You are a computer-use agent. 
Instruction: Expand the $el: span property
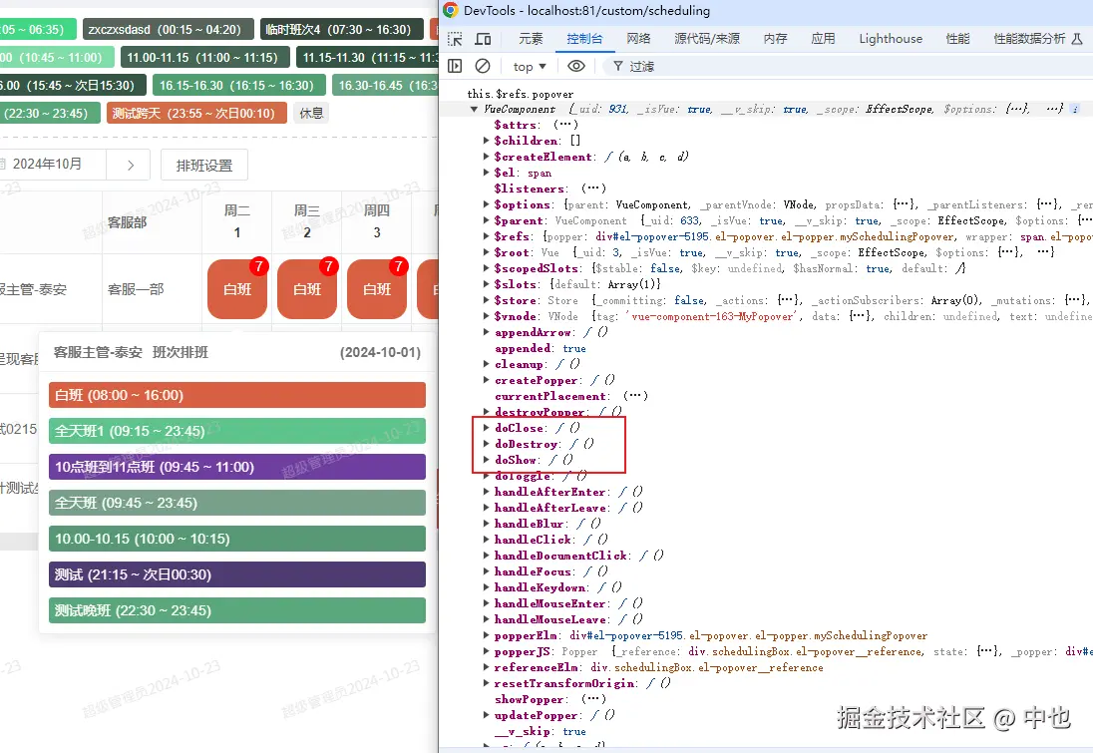[x=486, y=173]
